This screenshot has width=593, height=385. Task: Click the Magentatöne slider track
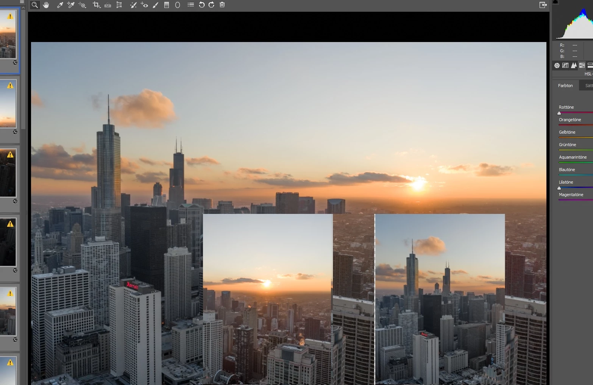(x=576, y=200)
